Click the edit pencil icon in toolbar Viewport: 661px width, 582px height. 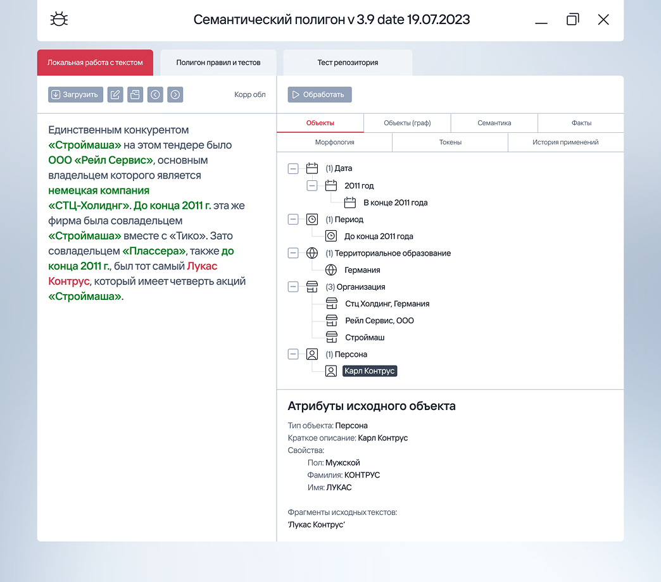coord(115,95)
